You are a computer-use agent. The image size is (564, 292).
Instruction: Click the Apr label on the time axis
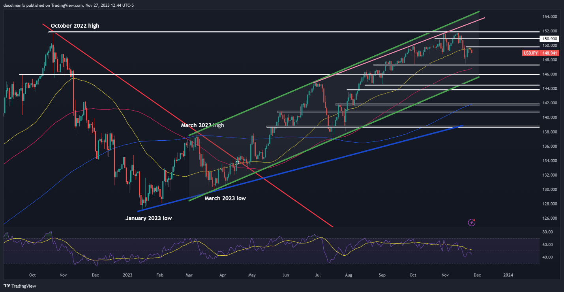[222, 275]
